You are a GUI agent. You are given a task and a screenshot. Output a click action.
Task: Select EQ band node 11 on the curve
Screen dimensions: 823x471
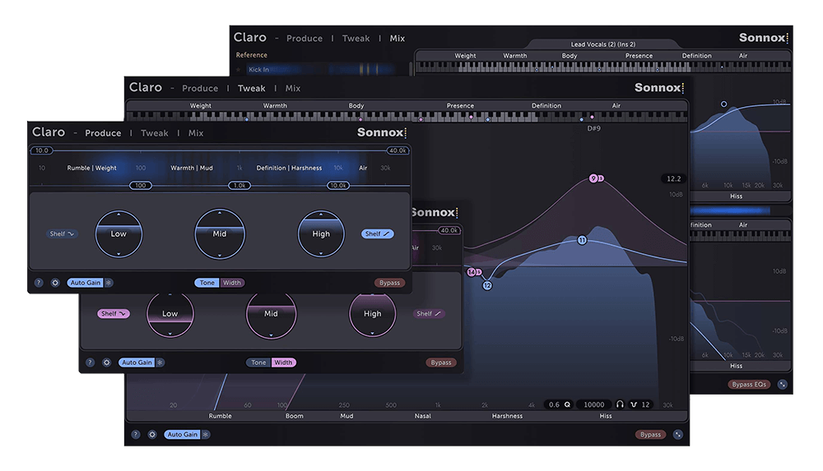[582, 241]
